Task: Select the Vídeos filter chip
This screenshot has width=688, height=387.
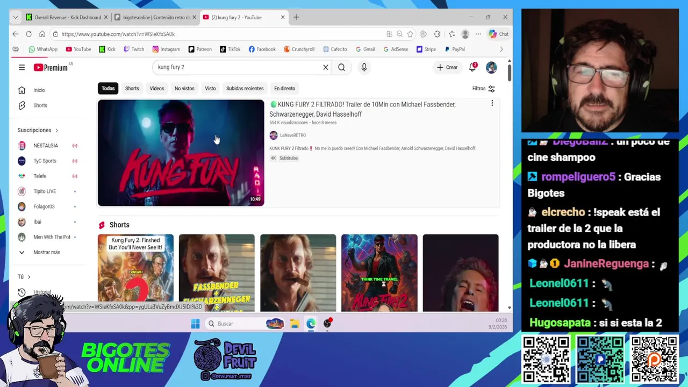Action: click(157, 88)
